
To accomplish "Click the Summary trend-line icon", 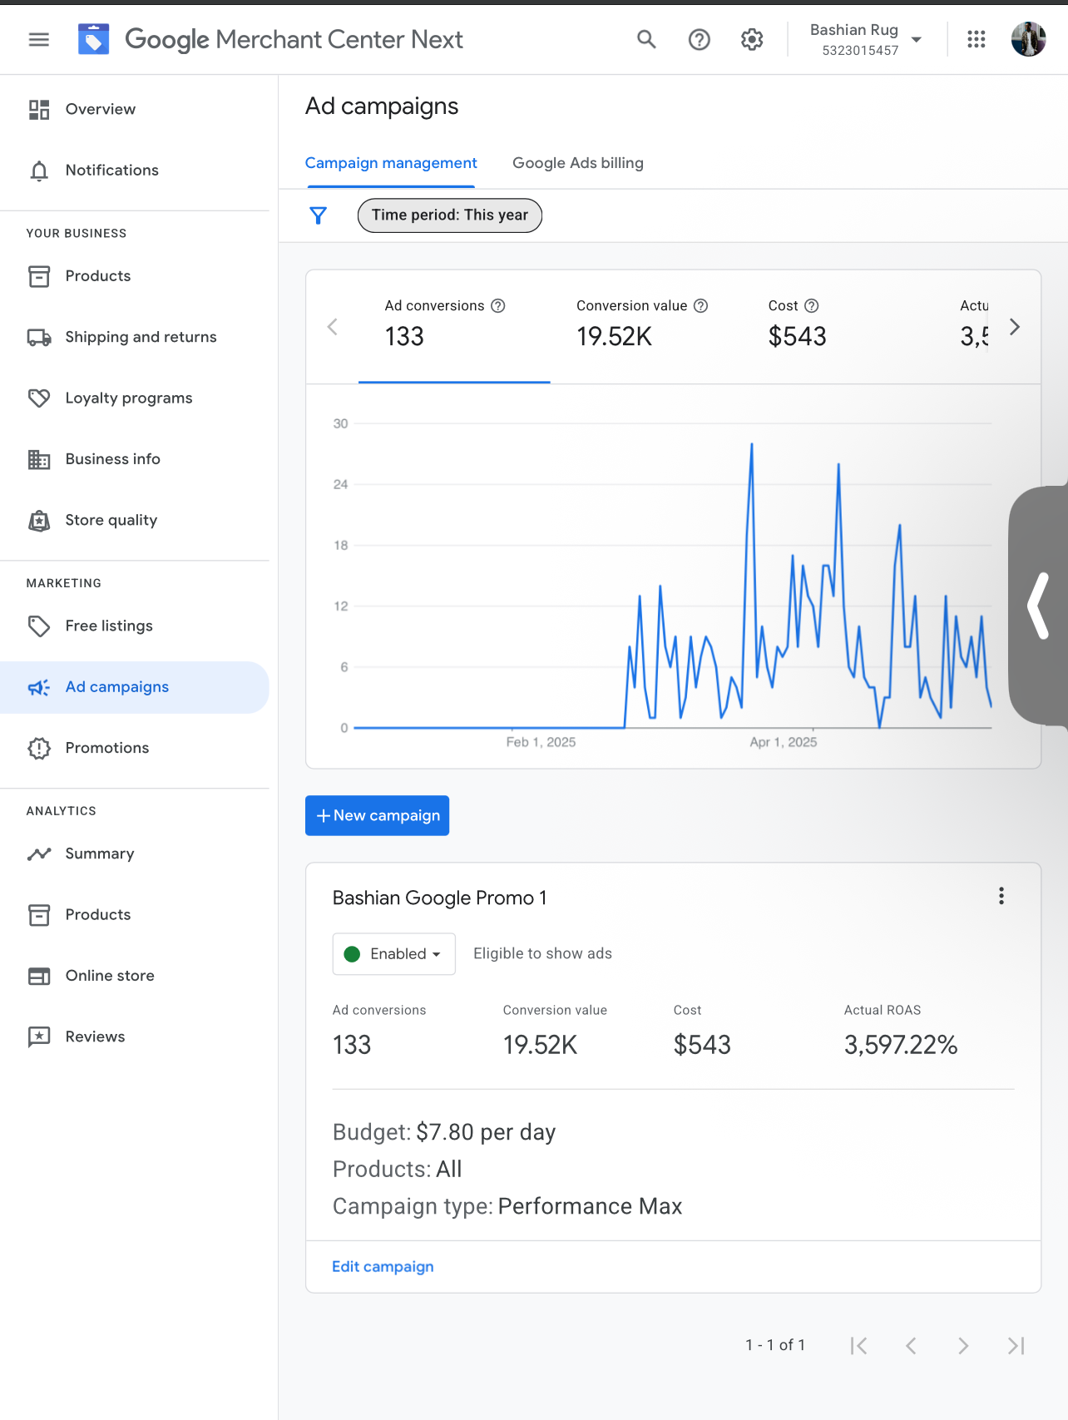I will coord(39,853).
